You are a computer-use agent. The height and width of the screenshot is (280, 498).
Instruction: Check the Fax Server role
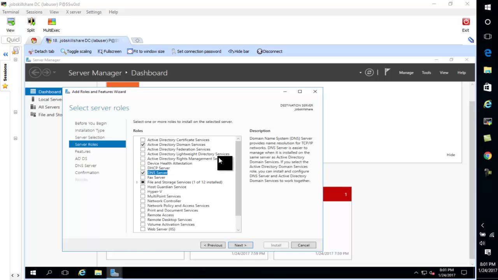tap(143, 177)
